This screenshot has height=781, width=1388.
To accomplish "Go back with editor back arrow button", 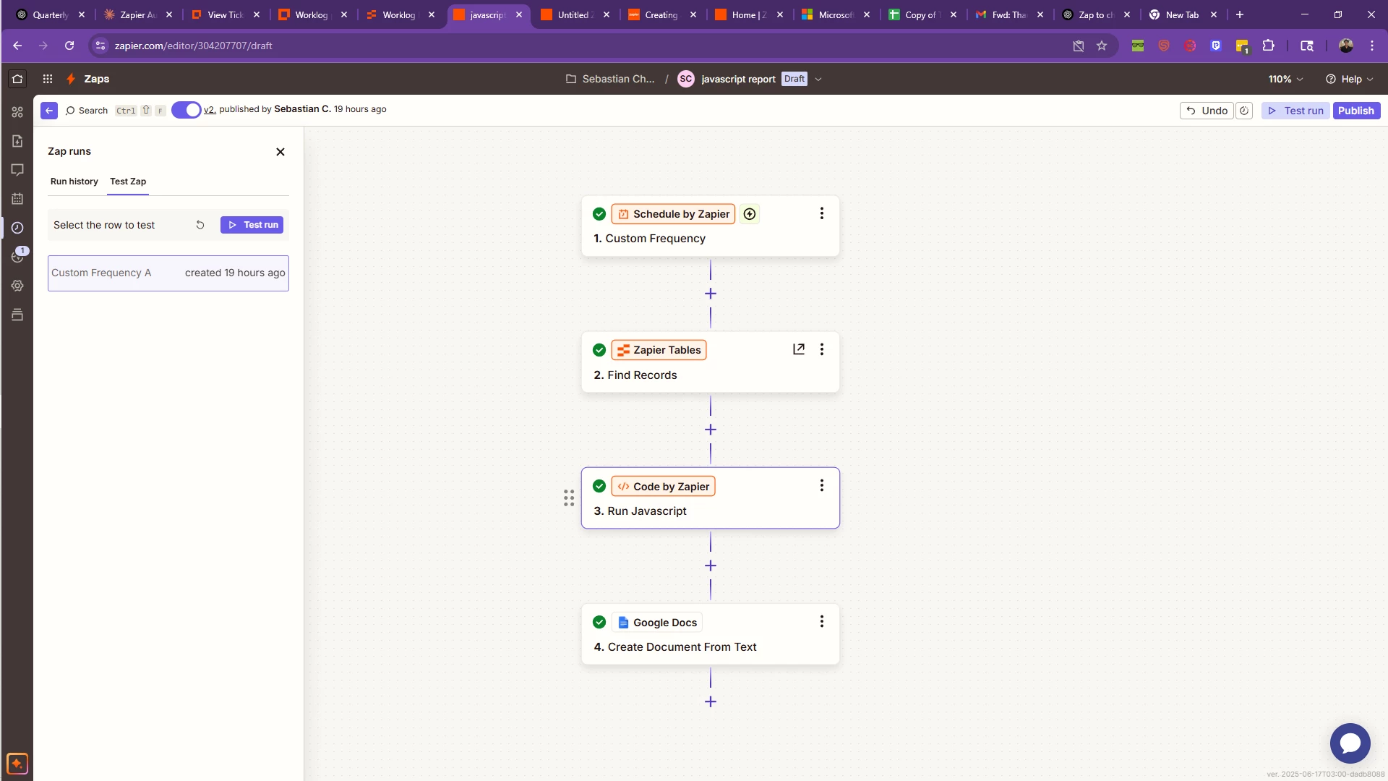I will point(49,111).
